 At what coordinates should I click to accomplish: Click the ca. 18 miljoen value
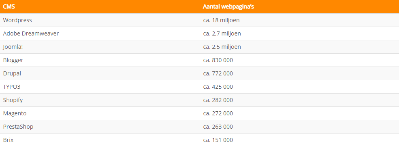(x=222, y=20)
